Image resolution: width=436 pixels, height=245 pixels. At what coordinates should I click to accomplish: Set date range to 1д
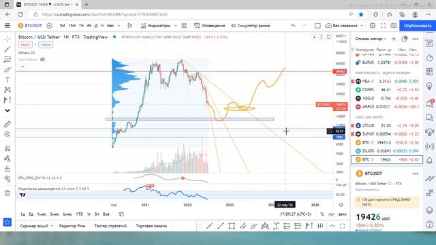click(x=22, y=214)
